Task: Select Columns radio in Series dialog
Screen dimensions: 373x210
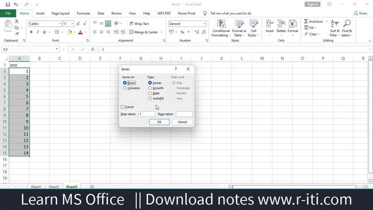Action: (x=125, y=88)
